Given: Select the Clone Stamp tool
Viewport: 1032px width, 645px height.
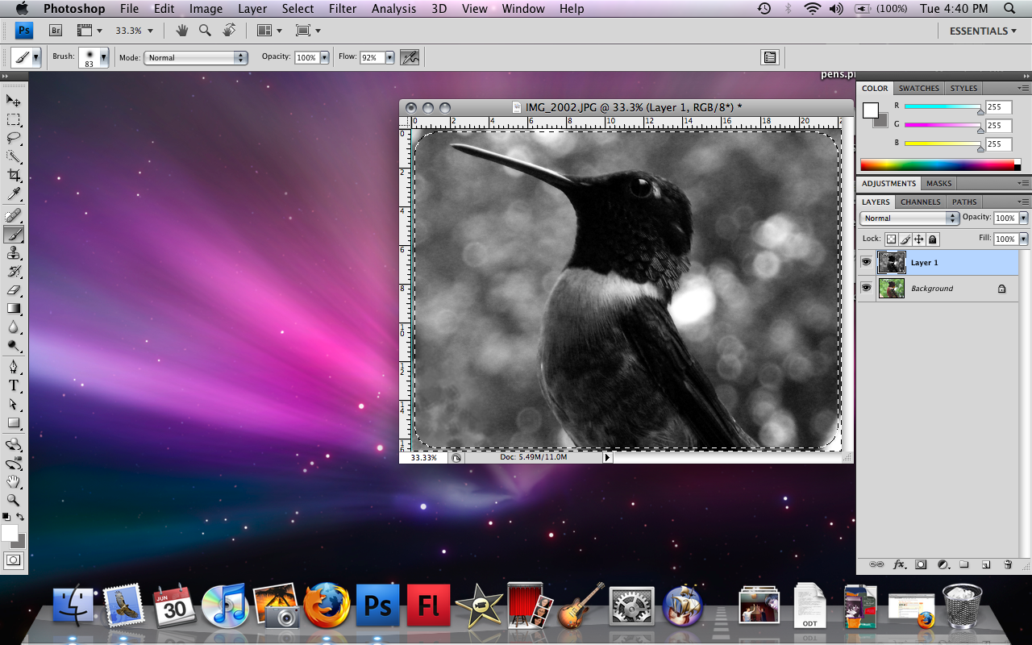Looking at the screenshot, I should (14, 252).
